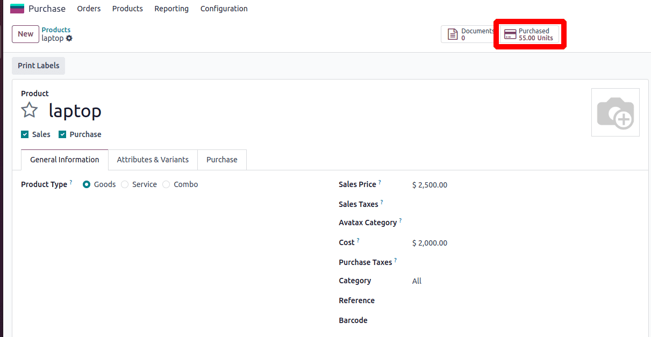Select the Goods product type
Viewport: 651px width, 337px height.
pyautogui.click(x=87, y=184)
